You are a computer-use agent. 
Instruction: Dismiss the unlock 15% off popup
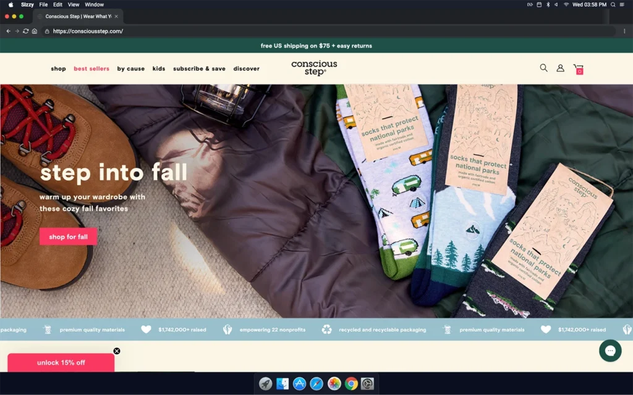click(x=117, y=351)
